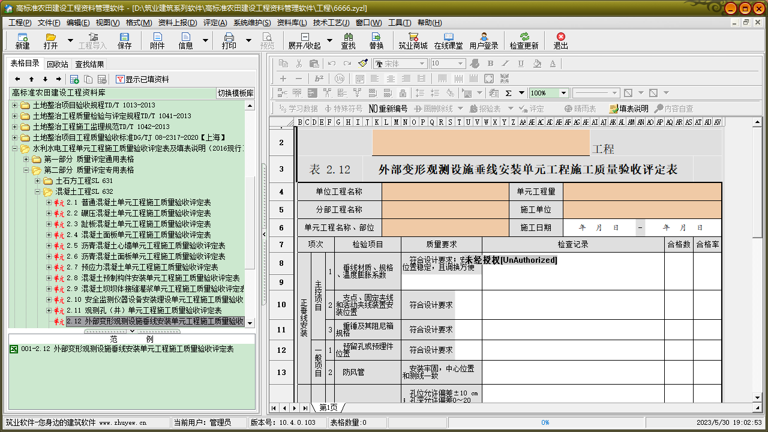Select 2.4 混凝土面板 tree item
The width and height of the screenshot is (768, 432).
pyautogui.click(x=138, y=235)
